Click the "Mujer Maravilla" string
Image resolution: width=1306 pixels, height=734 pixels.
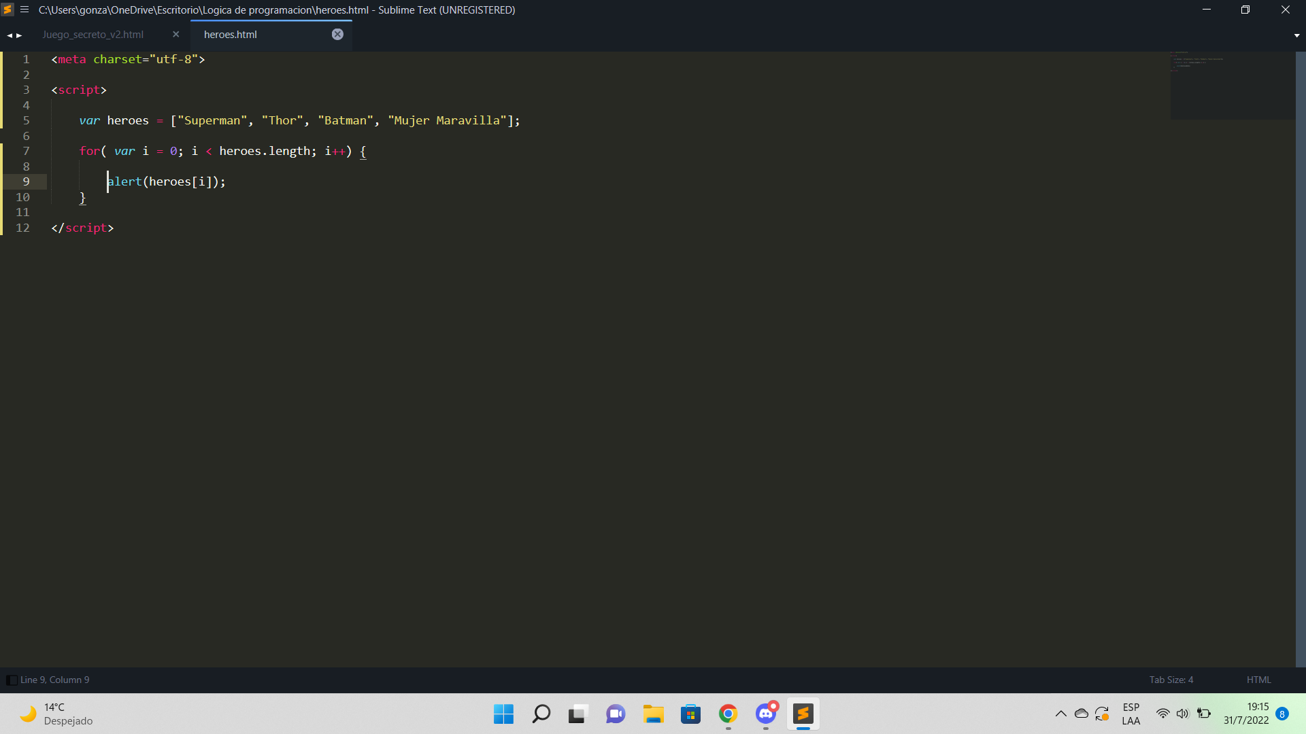(447, 120)
